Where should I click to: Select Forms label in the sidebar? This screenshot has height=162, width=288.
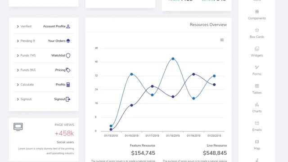pyautogui.click(x=257, y=74)
